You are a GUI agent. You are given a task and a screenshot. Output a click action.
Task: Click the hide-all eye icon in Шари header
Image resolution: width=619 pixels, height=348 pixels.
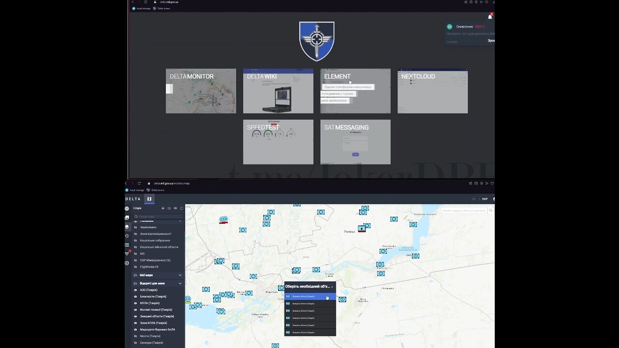tap(176, 208)
